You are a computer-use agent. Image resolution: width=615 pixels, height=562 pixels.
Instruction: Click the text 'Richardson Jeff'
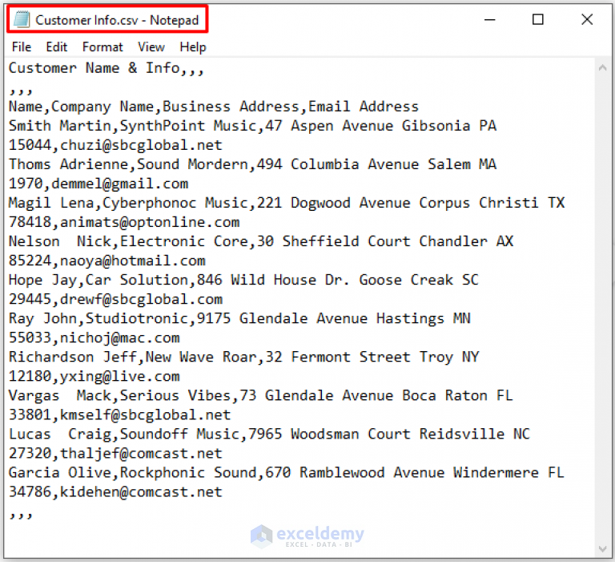click(x=73, y=357)
